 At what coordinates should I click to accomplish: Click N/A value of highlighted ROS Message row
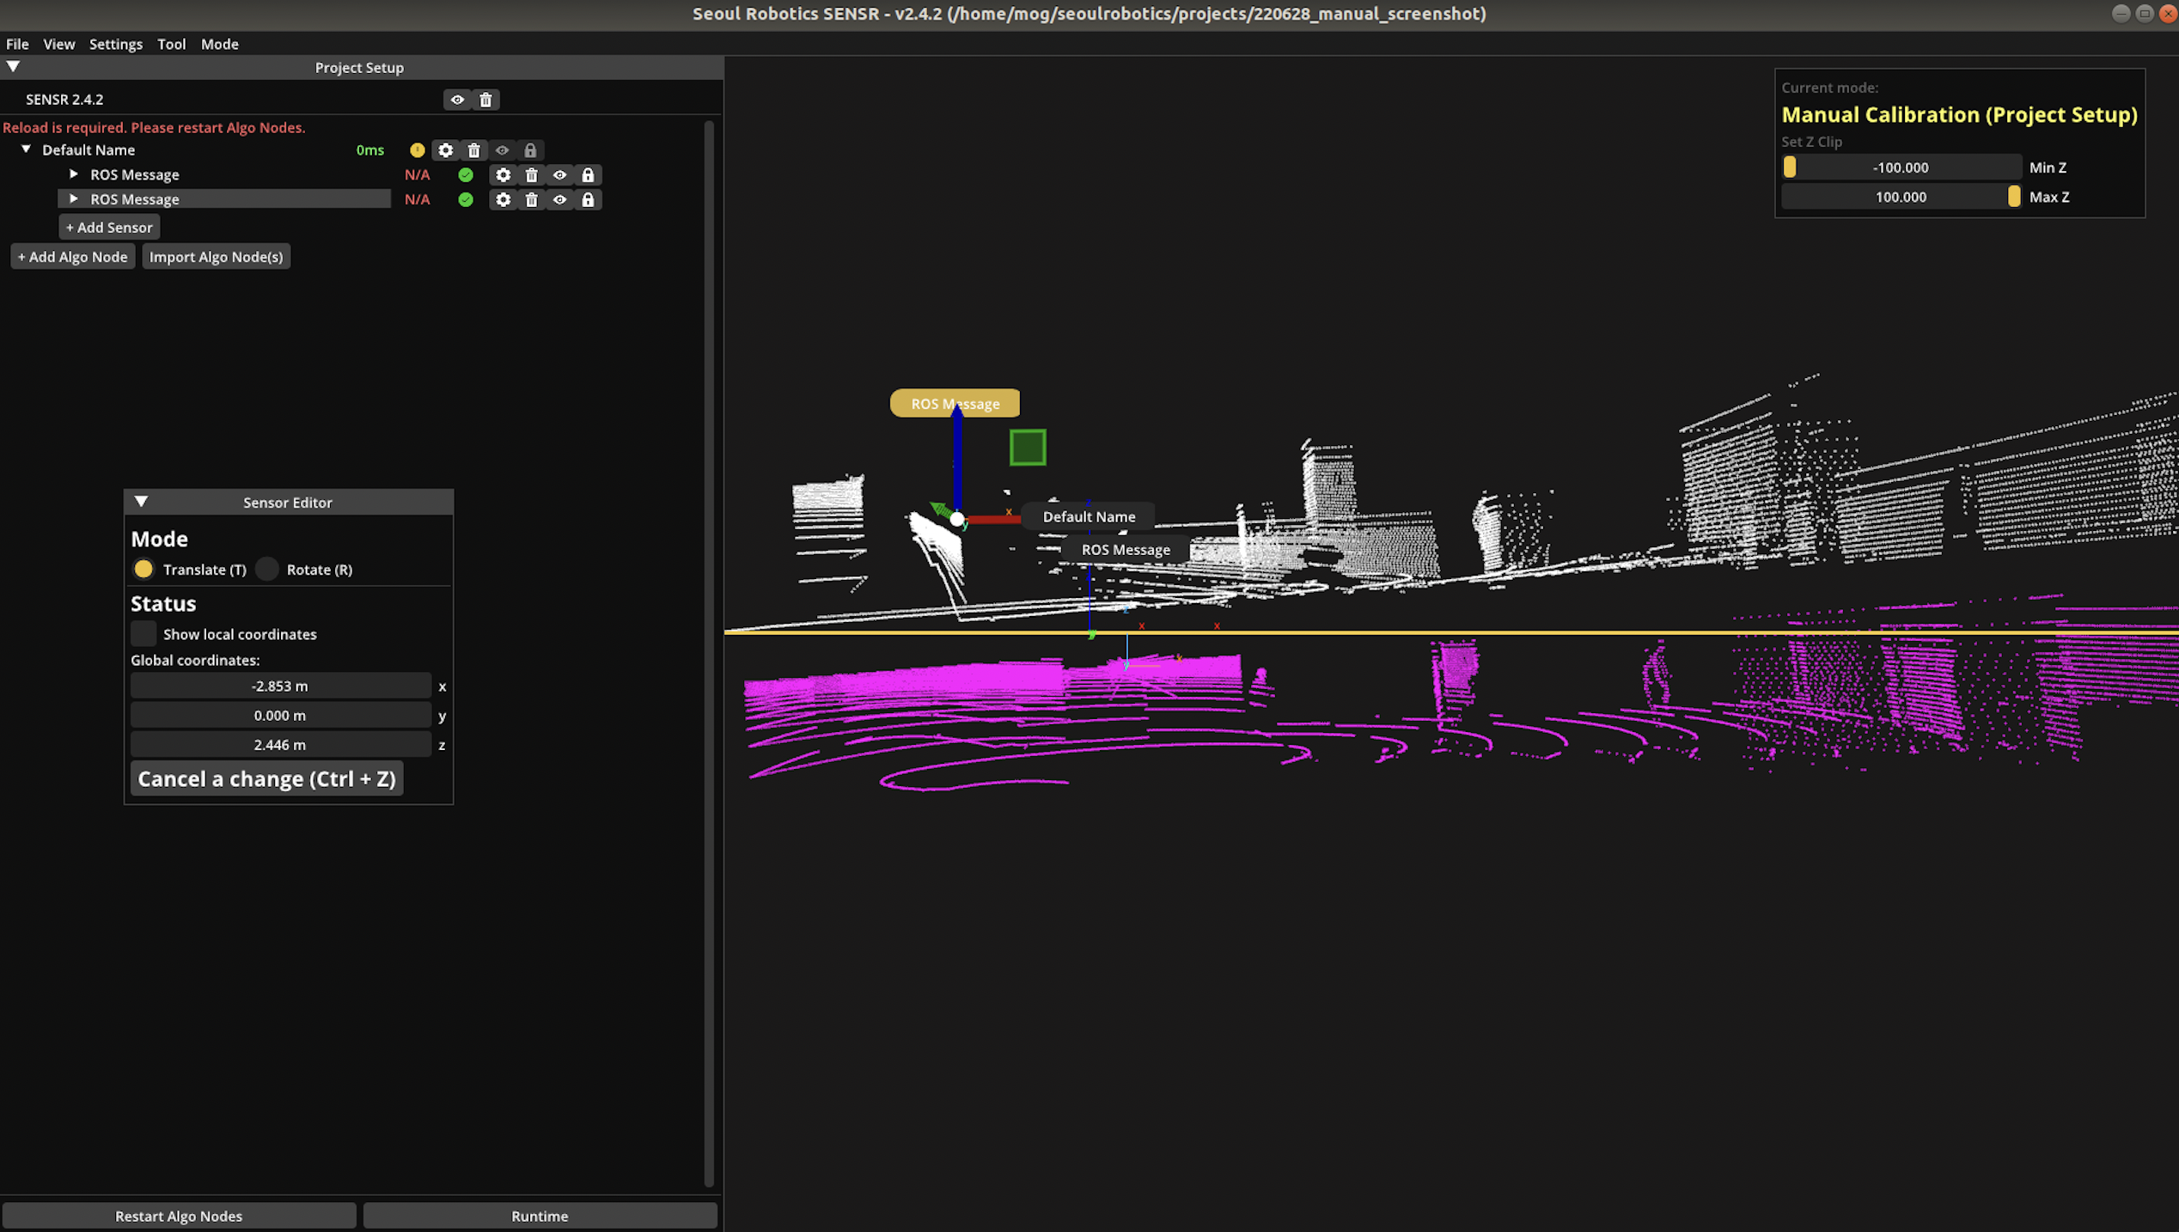tap(417, 199)
